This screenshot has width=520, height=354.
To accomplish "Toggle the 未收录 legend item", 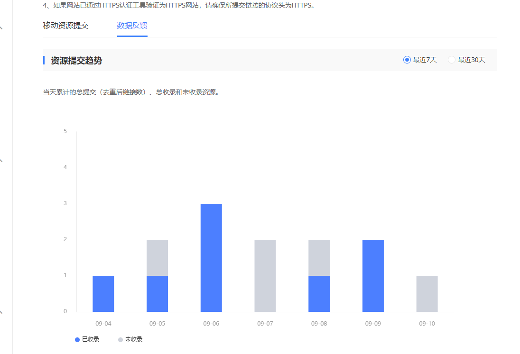I will pos(130,339).
